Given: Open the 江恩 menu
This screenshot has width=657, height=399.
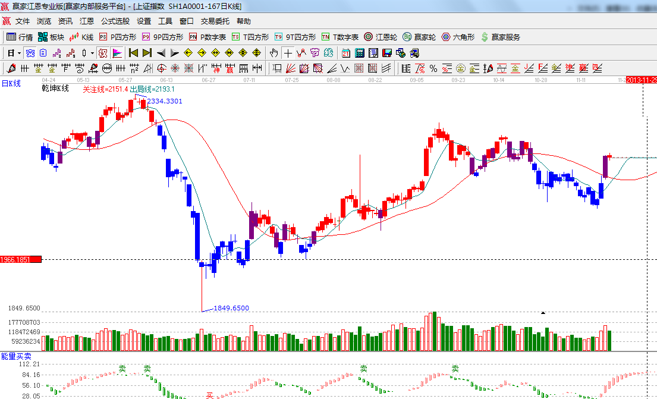Looking at the screenshot, I should tap(87, 21).
